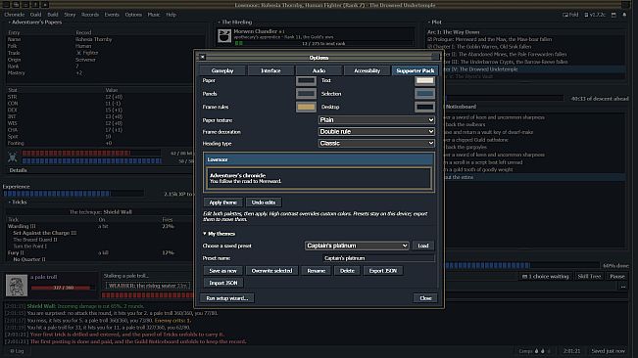Click the Export JSON button
Image resolution: width=638 pixels, height=358 pixels.
pyautogui.click(x=383, y=271)
